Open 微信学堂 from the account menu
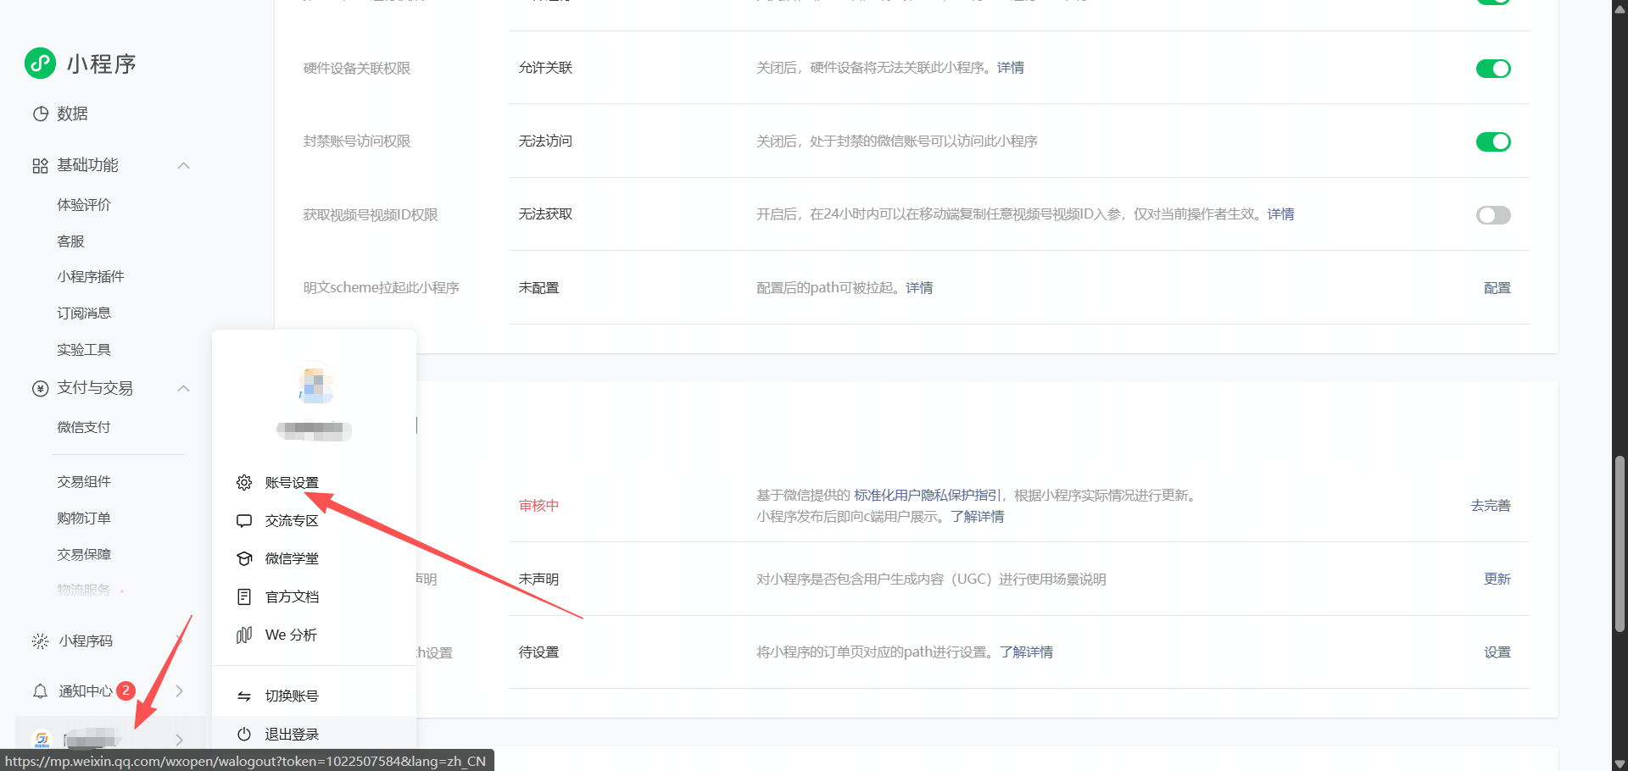1628x771 pixels. tap(292, 557)
